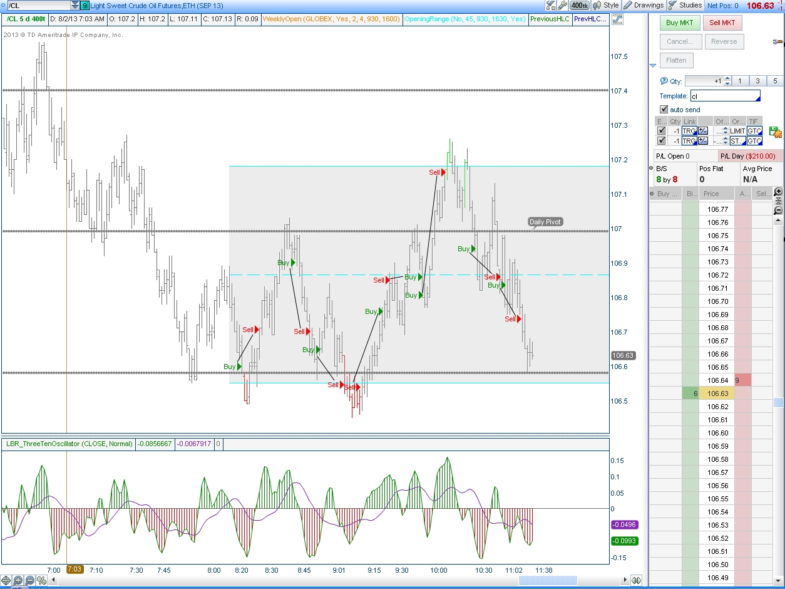Click the percent zoom icon
The height and width of the screenshot is (589, 785).
[x=41, y=580]
